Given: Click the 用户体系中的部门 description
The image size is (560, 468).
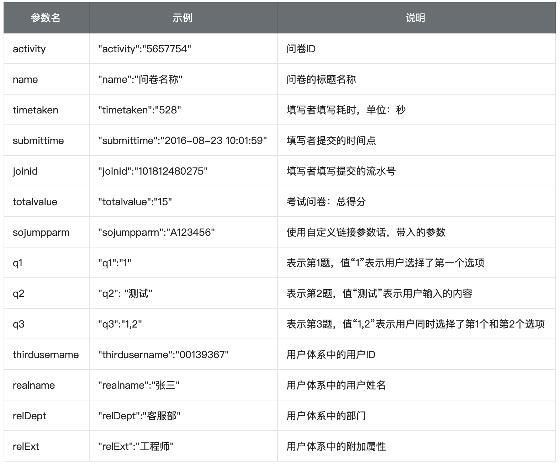Looking at the screenshot, I should point(326,416).
